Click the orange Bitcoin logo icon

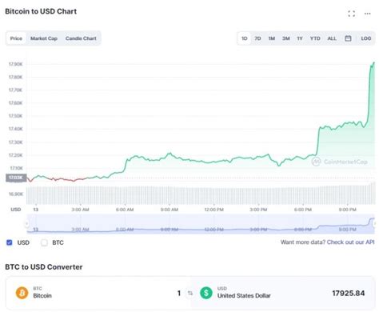pos(22,293)
